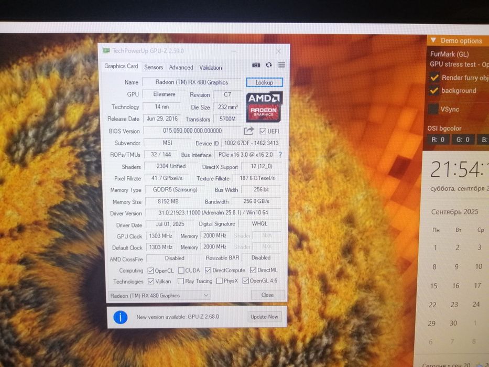Screen dimensions: 489x367
Task: Click the OSI bgcolor R value field
Action: (438, 139)
